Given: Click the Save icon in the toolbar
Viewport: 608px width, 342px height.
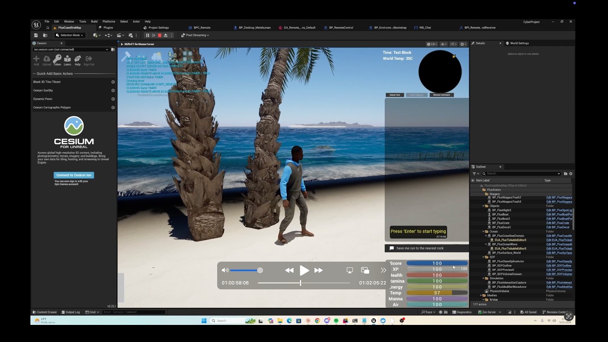Looking at the screenshot, I should coord(36,35).
